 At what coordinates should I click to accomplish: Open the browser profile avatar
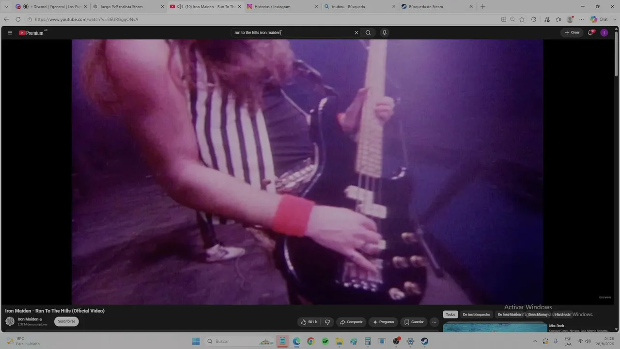coord(570,19)
